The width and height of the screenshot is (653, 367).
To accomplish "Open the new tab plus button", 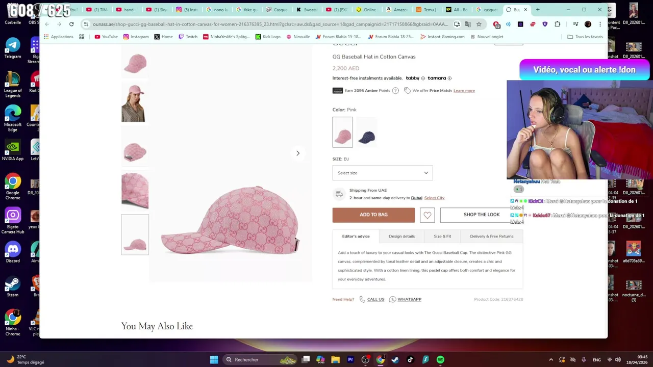I will [x=538, y=10].
